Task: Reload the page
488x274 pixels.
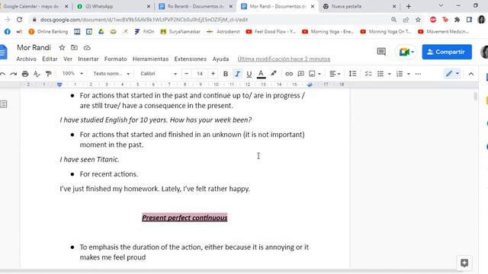Action: (x=19, y=20)
